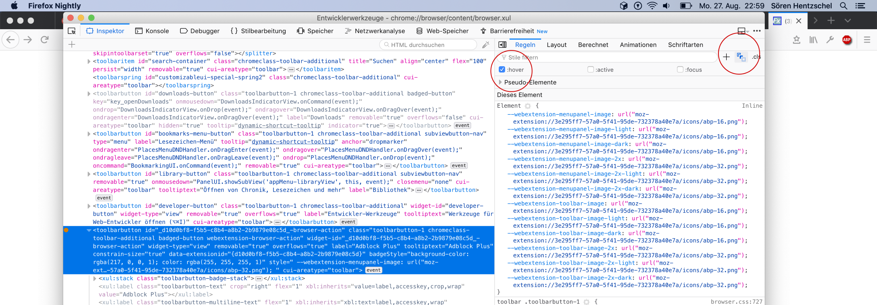Expand the search-container toolbaritem node
877x305 pixels.
89,62
